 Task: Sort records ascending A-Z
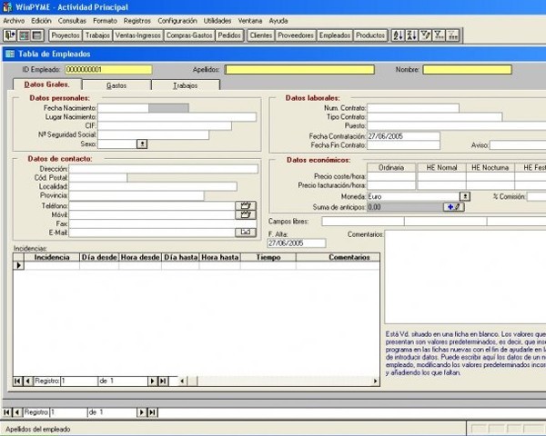tap(398, 35)
